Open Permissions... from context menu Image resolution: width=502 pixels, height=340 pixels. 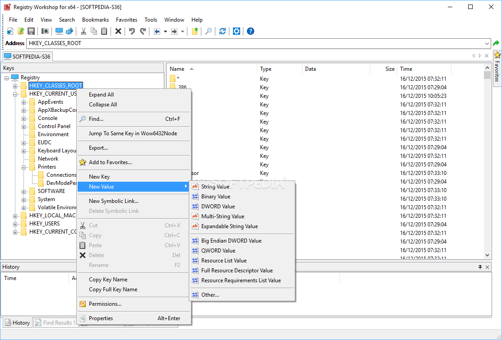(134, 304)
